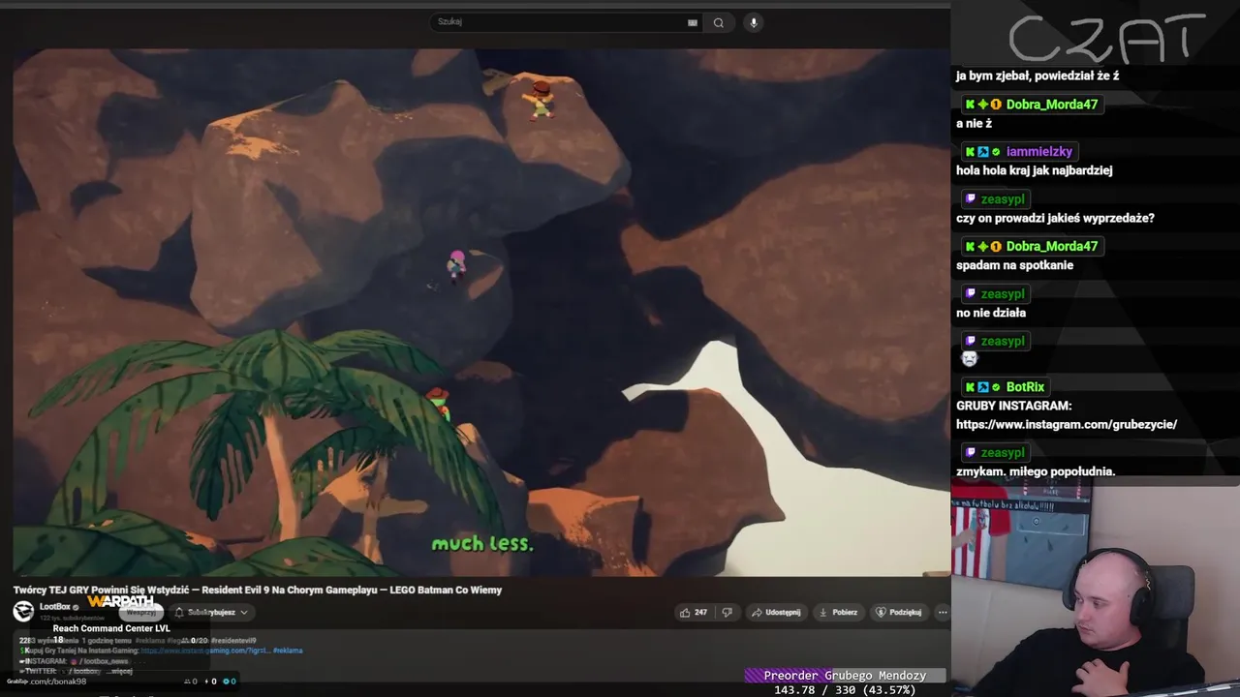The image size is (1240, 697).
Task: Click iammielzky username in chat
Action: pyautogui.click(x=1038, y=152)
